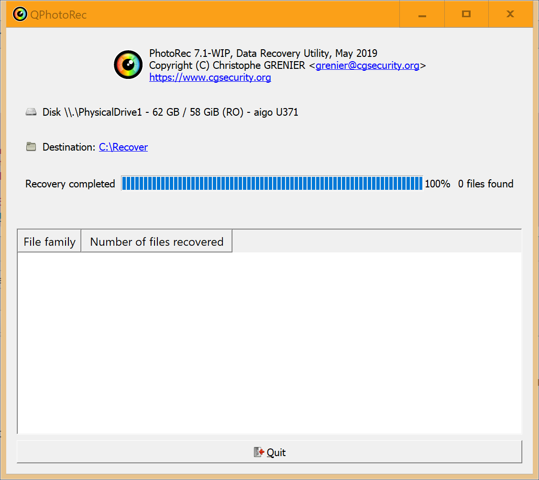Screen dimensions: 539x480
Task: Maximize the QPhotoRec window
Action: pyautogui.click(x=466, y=14)
